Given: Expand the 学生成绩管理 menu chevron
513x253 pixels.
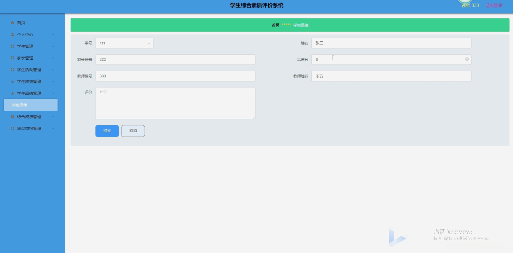Looking at the screenshot, I should [x=53, y=81].
